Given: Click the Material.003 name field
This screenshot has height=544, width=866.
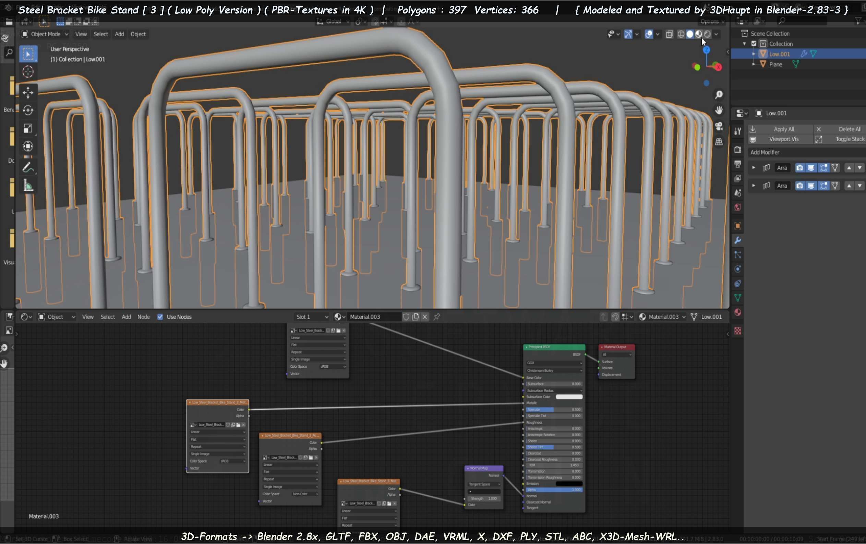Looking at the screenshot, I should 374,317.
